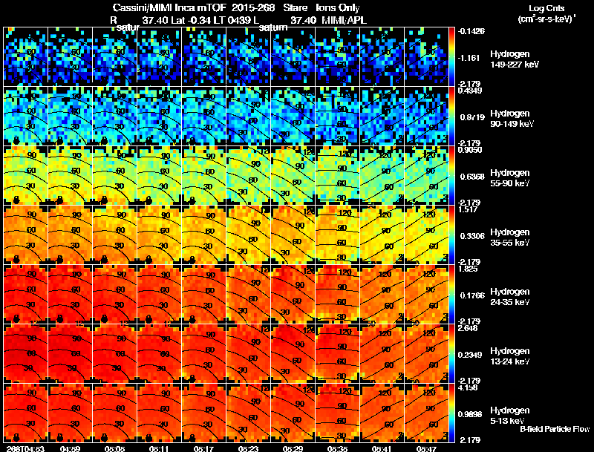Click the Hydrogen 55-90 keV label

pyautogui.click(x=510, y=178)
